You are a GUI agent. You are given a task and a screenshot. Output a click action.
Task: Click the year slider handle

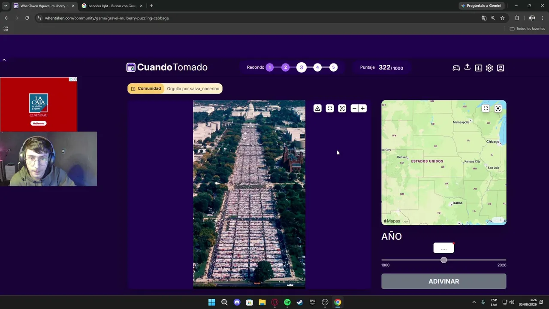coord(443,260)
